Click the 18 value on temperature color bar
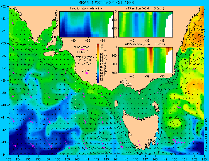The width and height of the screenshot is (209, 161). [x=101, y=61]
